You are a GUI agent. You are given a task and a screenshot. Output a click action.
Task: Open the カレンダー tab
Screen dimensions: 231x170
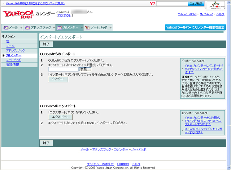pos(71,28)
